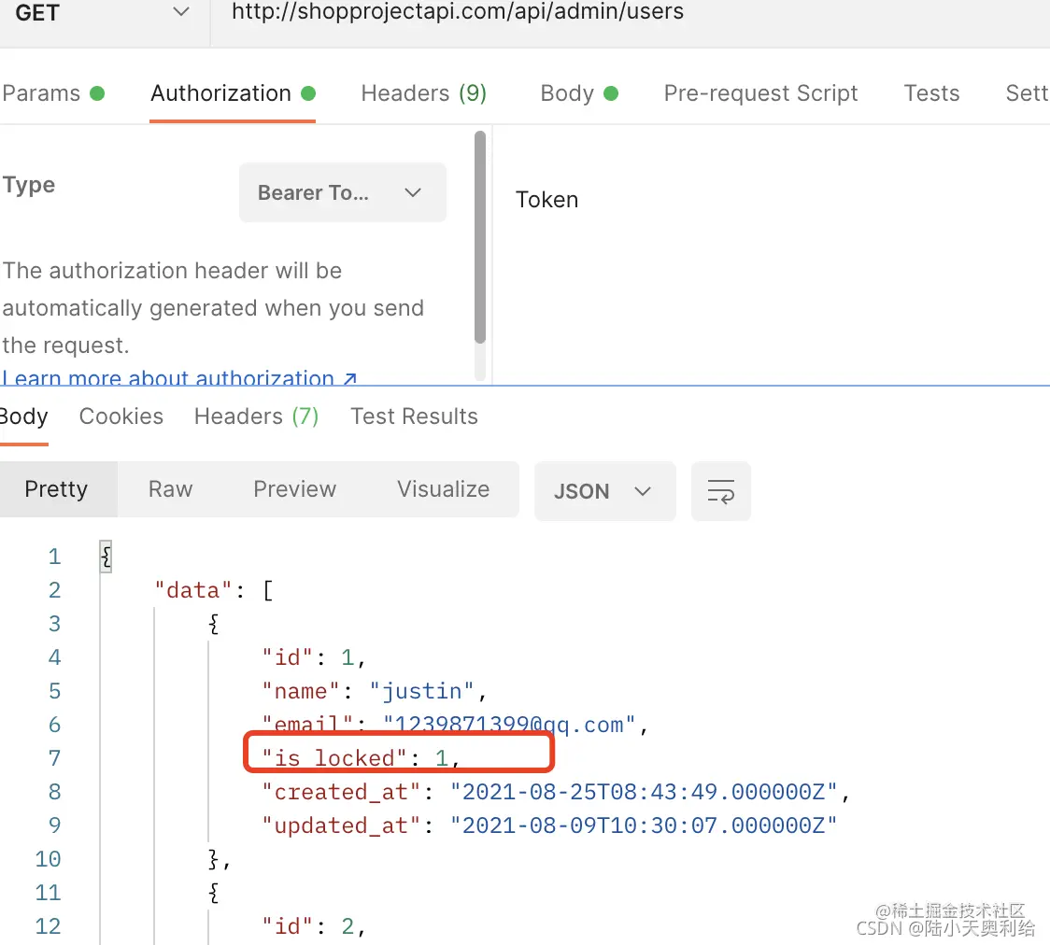The height and width of the screenshot is (945, 1050).
Task: Click the created_at timestamp value
Action: point(643,792)
